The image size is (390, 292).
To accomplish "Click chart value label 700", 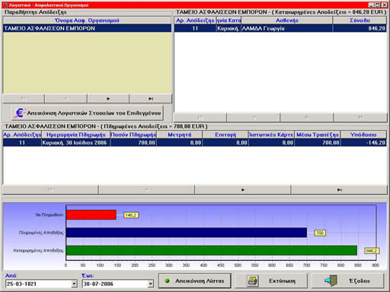I will tap(320, 233).
